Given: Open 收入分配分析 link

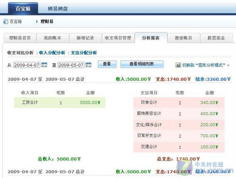Looking at the screenshot, I should pos(52,53).
